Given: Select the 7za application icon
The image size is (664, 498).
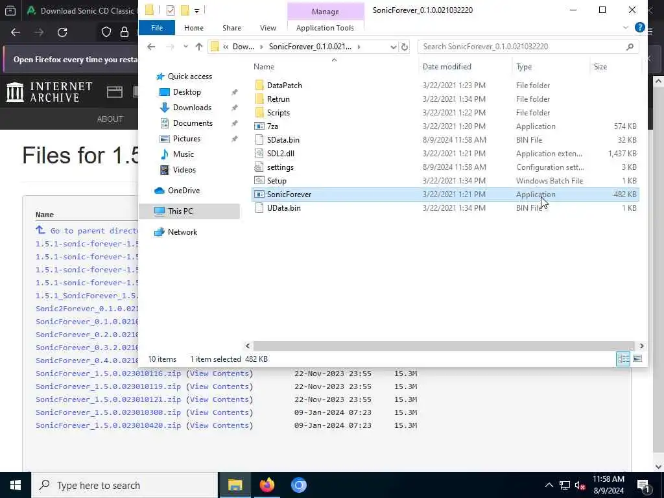Looking at the screenshot, I should [x=259, y=126].
